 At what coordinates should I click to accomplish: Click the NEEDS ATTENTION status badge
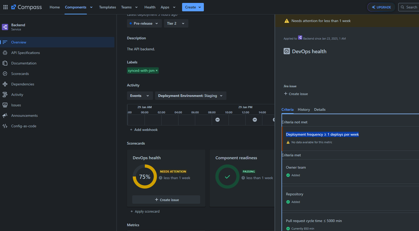pyautogui.click(x=173, y=172)
